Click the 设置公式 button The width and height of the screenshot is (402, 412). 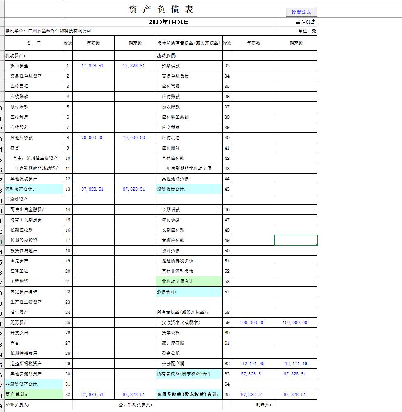(301, 12)
